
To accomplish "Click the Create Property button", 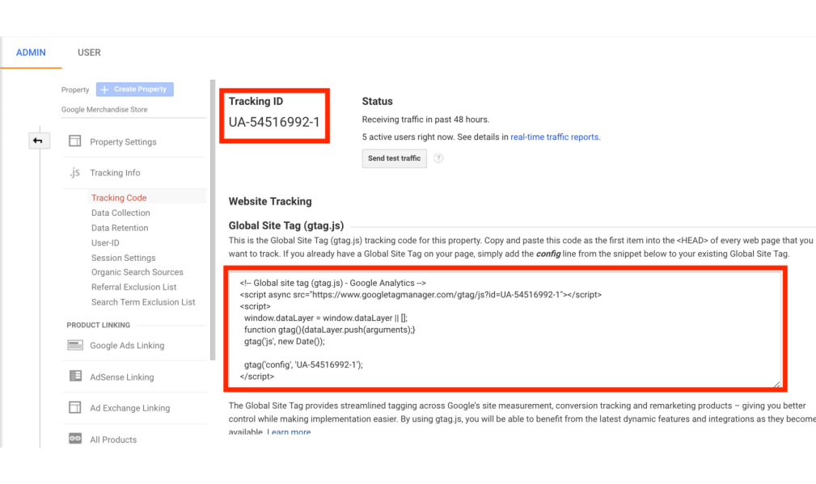I will (135, 90).
